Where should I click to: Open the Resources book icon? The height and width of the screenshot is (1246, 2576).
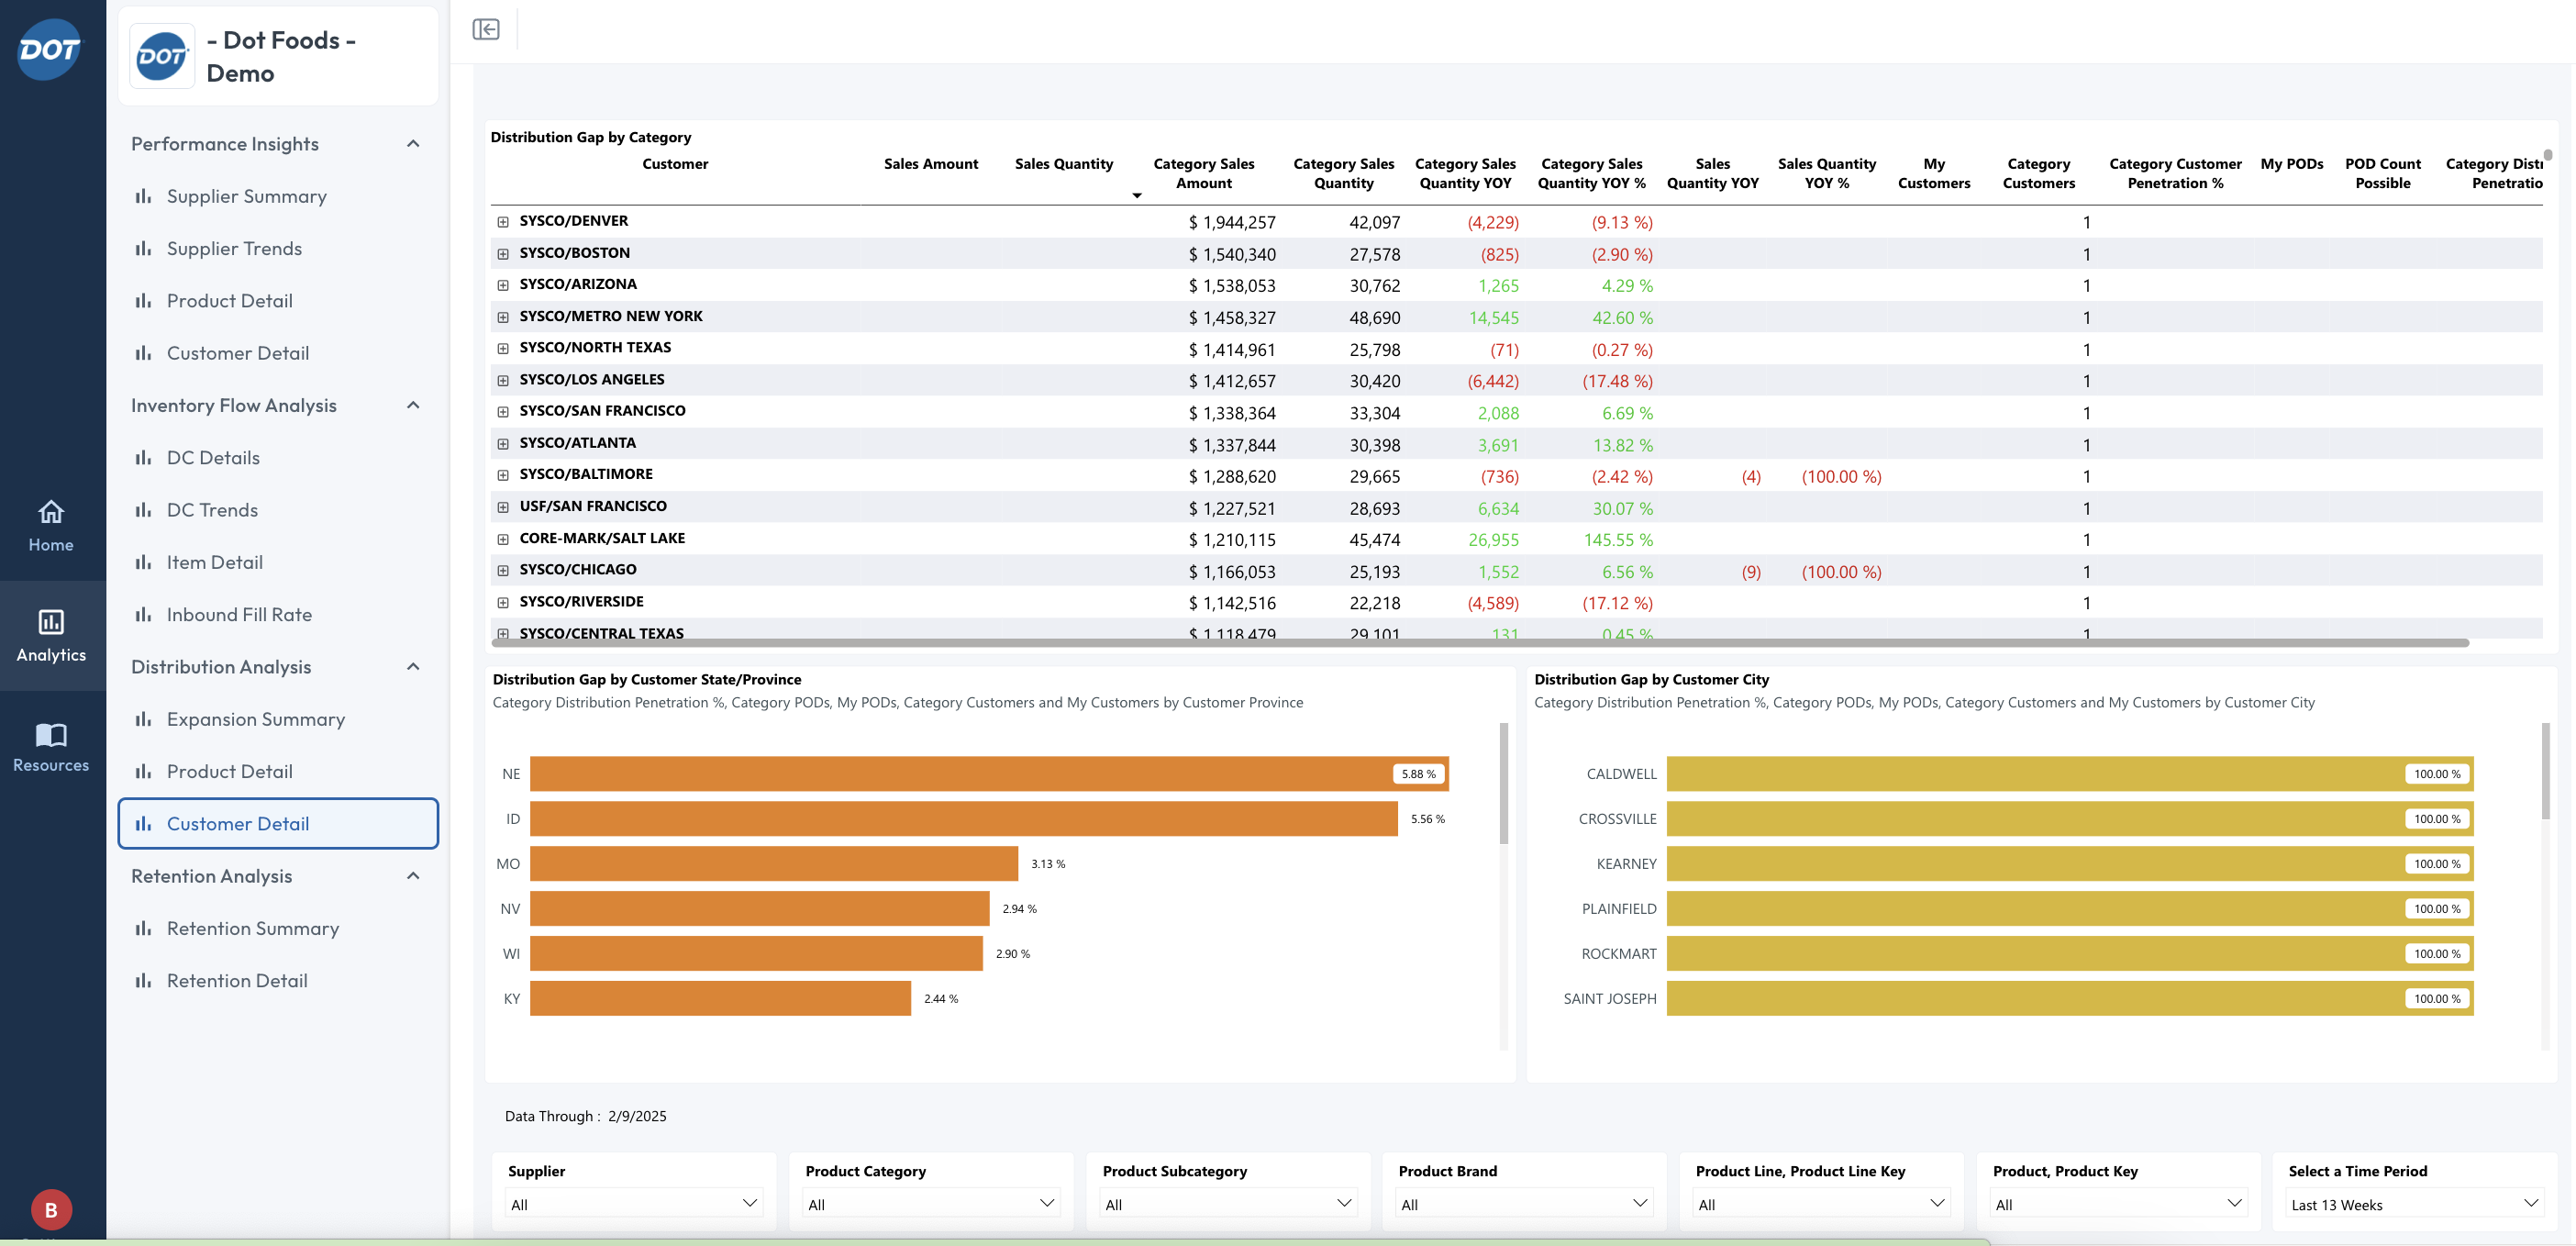click(x=51, y=735)
